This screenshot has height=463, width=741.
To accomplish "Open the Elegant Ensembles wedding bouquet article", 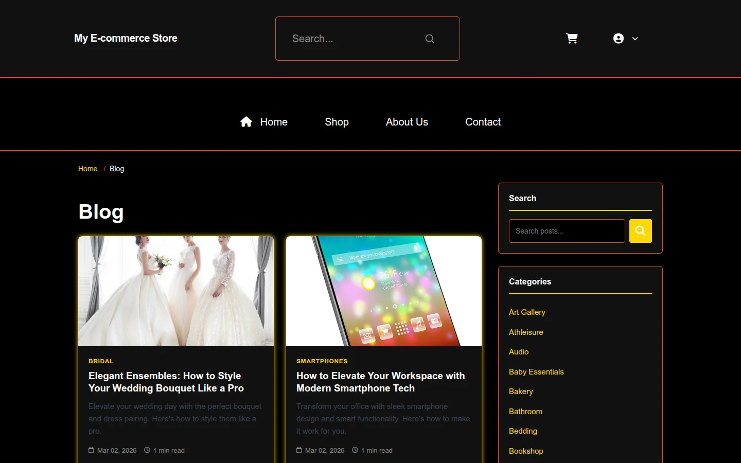I will [x=166, y=382].
